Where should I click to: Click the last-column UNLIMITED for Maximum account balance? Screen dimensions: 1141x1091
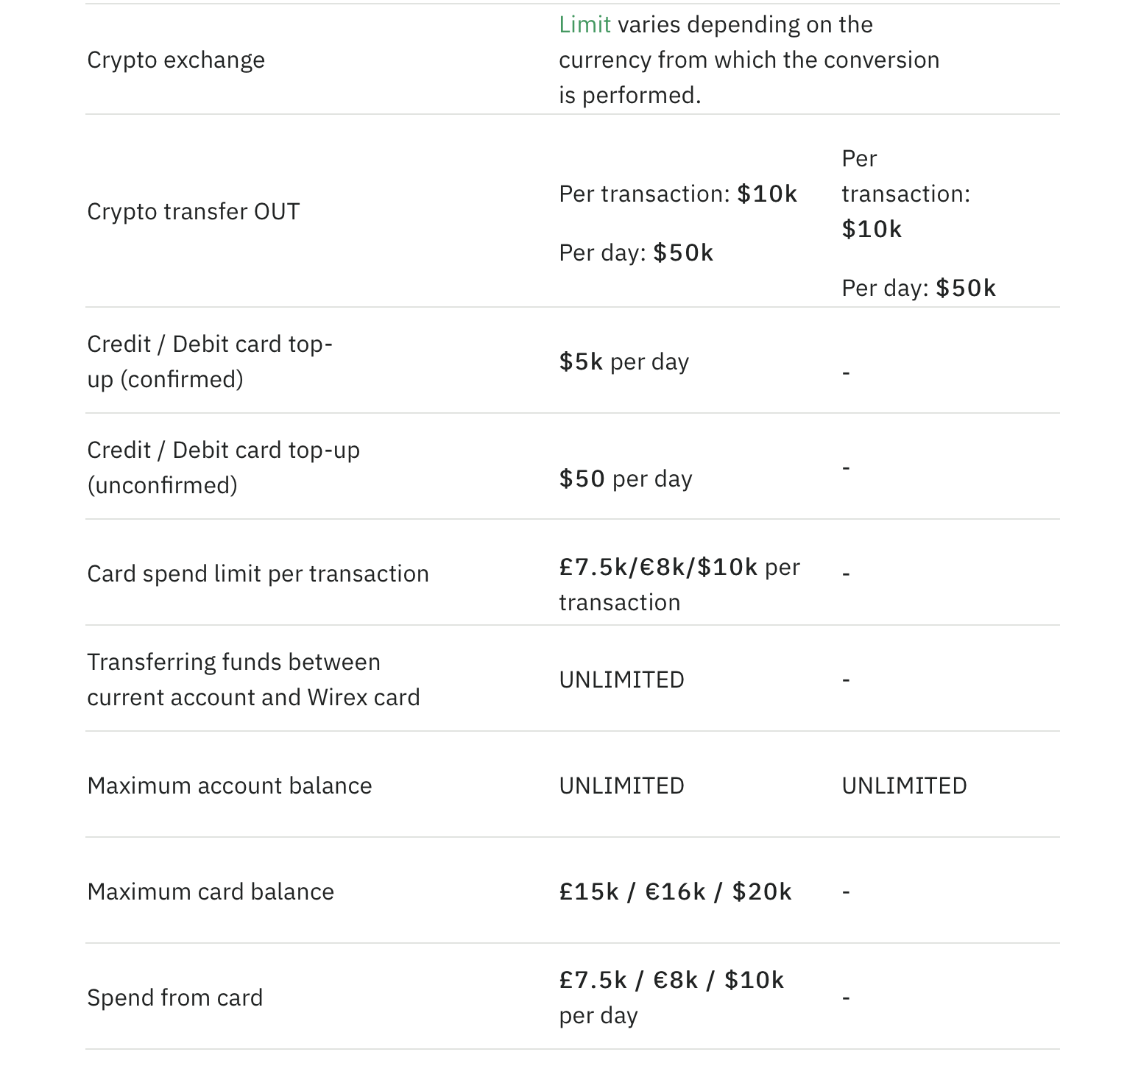(904, 786)
